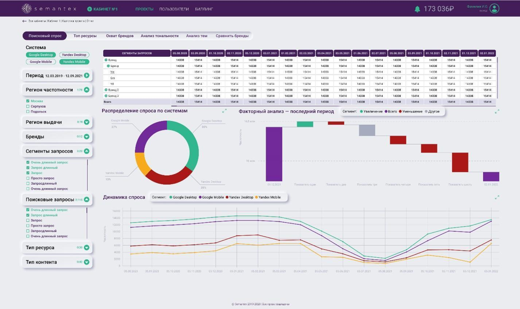Open the Биллинг page

pos(204,9)
